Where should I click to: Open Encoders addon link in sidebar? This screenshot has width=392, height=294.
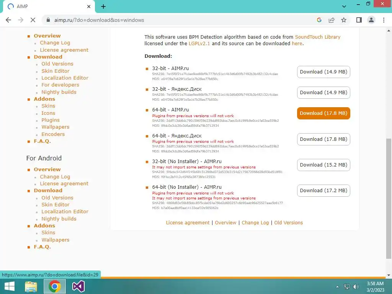pyautogui.click(x=53, y=134)
